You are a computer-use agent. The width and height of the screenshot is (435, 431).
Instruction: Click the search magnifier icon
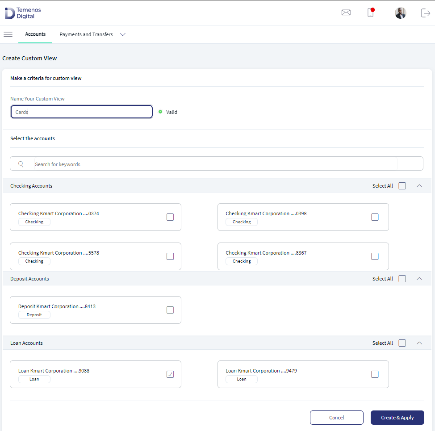(x=21, y=164)
